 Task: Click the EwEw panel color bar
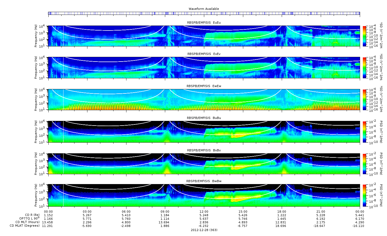pos(364,99)
